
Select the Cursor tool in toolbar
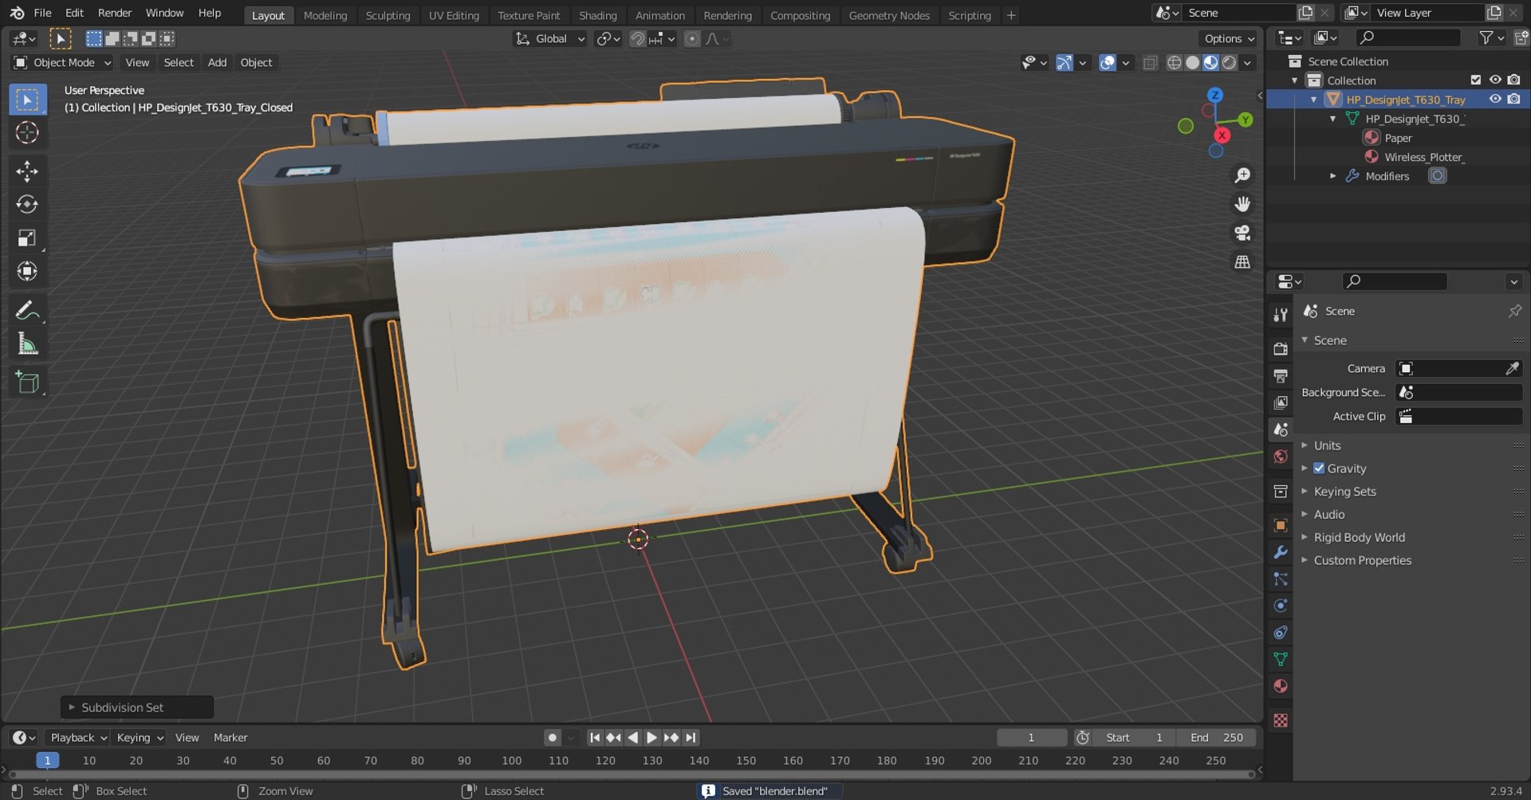pos(27,132)
